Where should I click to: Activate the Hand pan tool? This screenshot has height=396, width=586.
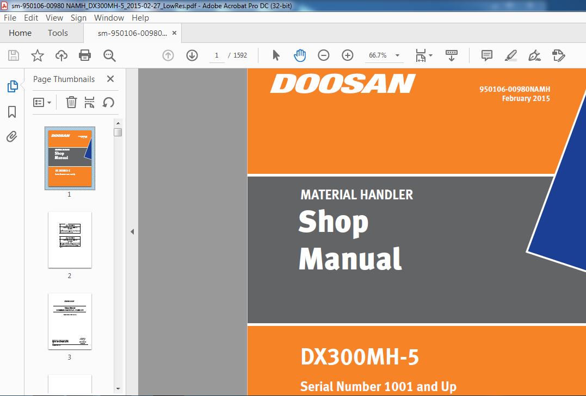pyautogui.click(x=300, y=55)
